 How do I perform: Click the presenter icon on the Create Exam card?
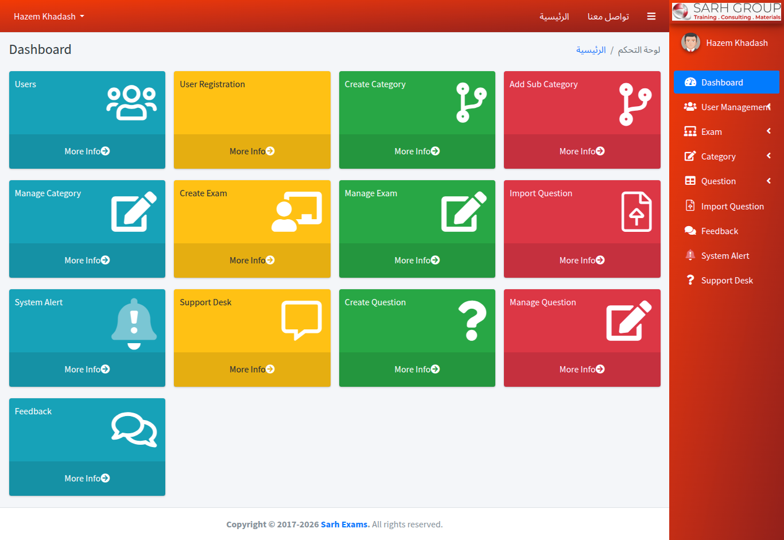[x=296, y=212]
